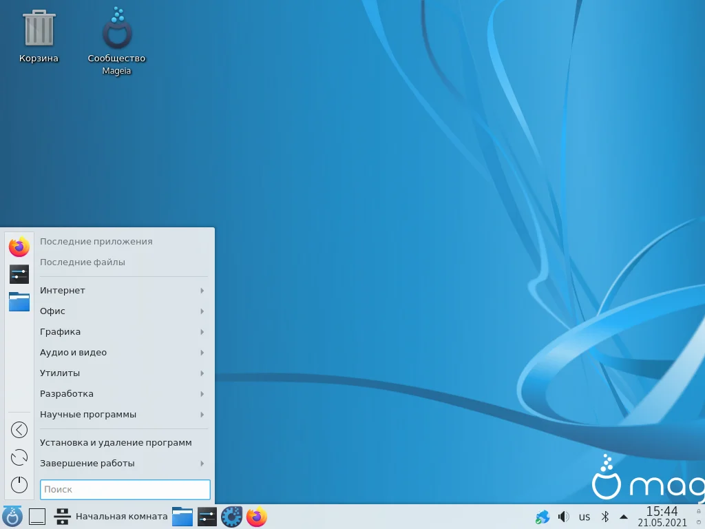Image resolution: width=705 pixels, height=529 pixels.
Task: Click the Mageia application launcher button
Action: (x=12, y=517)
